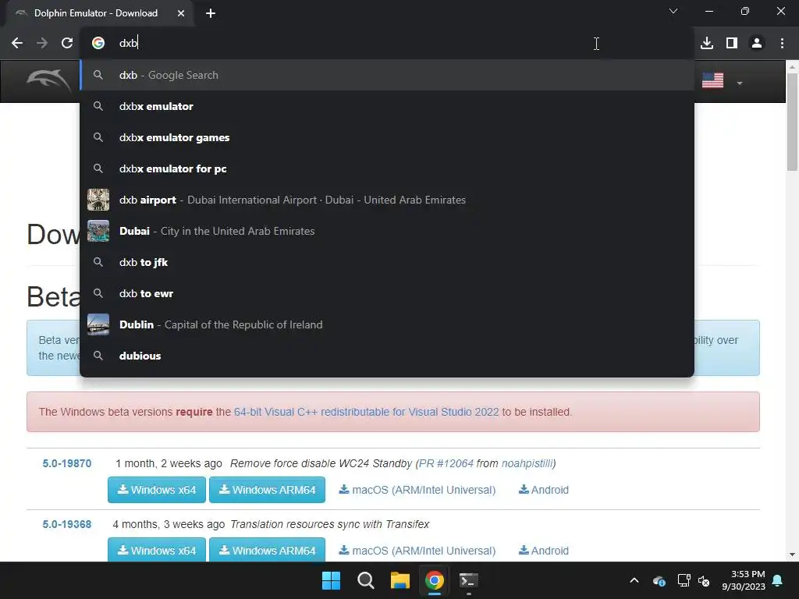
Task: Choose the 'dxbx emulator games' suggestion
Action: pos(387,137)
